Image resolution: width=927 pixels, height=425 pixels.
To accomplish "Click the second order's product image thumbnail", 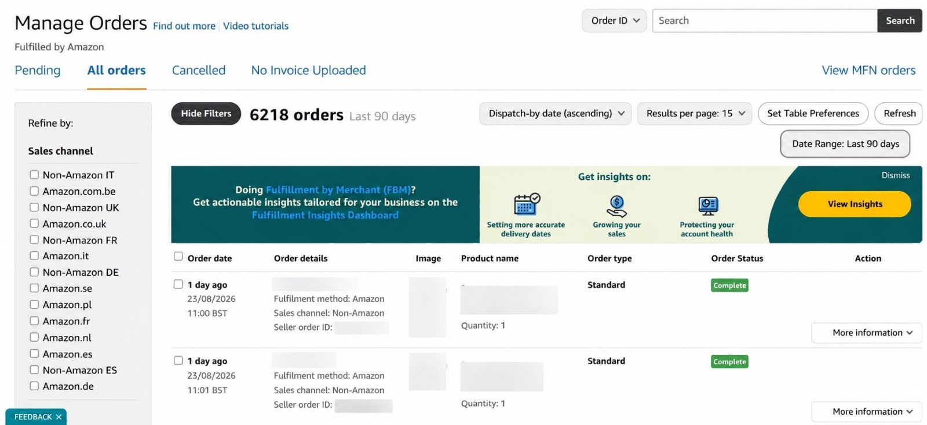I will (428, 372).
